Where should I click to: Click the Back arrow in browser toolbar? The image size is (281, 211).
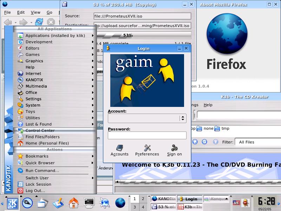8,22
